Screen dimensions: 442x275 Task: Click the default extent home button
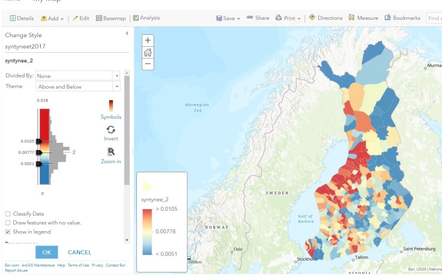(x=148, y=52)
